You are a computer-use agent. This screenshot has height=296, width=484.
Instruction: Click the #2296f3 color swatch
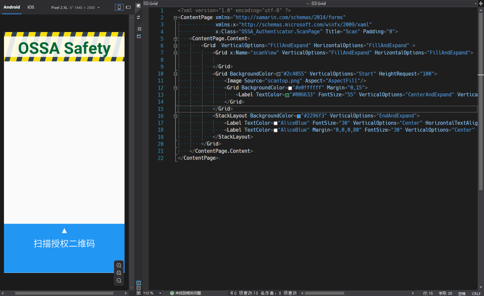(299, 116)
